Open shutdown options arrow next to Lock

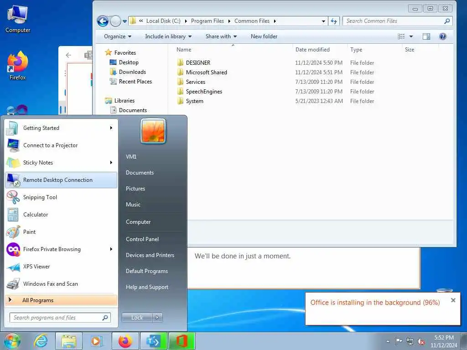pyautogui.click(x=157, y=318)
